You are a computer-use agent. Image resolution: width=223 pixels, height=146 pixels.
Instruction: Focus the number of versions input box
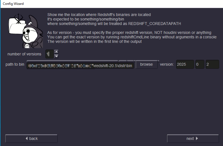click(49, 54)
